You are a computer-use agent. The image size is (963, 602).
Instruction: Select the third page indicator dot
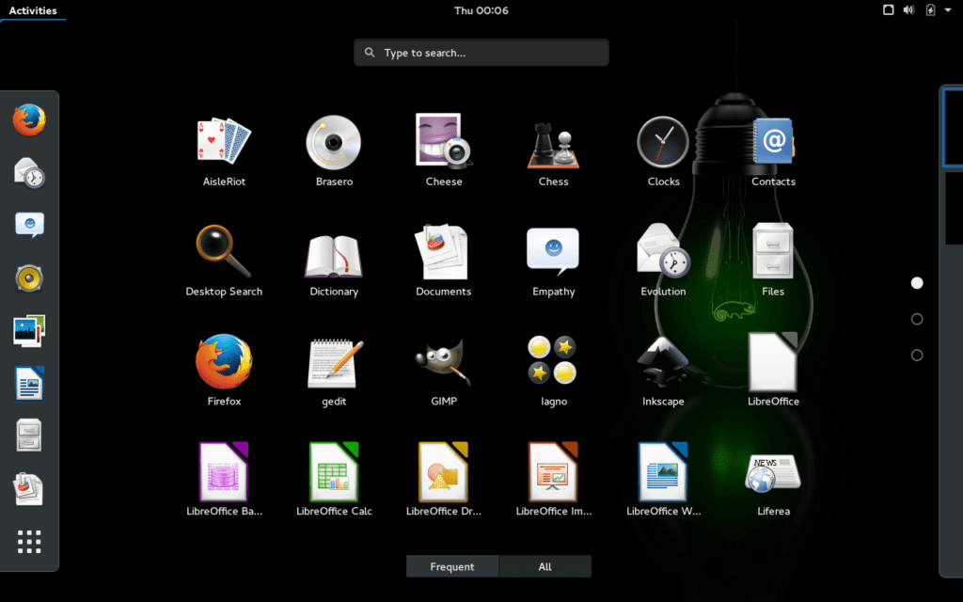click(x=916, y=355)
